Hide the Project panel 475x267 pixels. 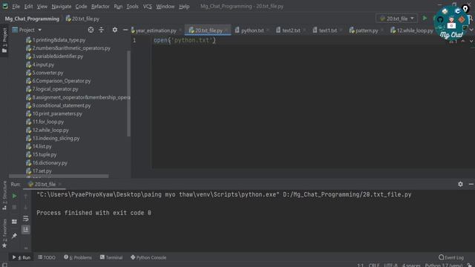(x=125, y=30)
